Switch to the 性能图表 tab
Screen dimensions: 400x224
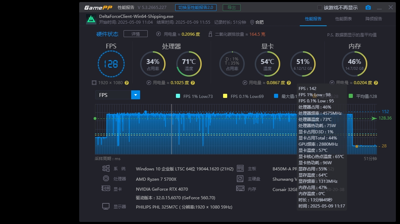[344, 19]
